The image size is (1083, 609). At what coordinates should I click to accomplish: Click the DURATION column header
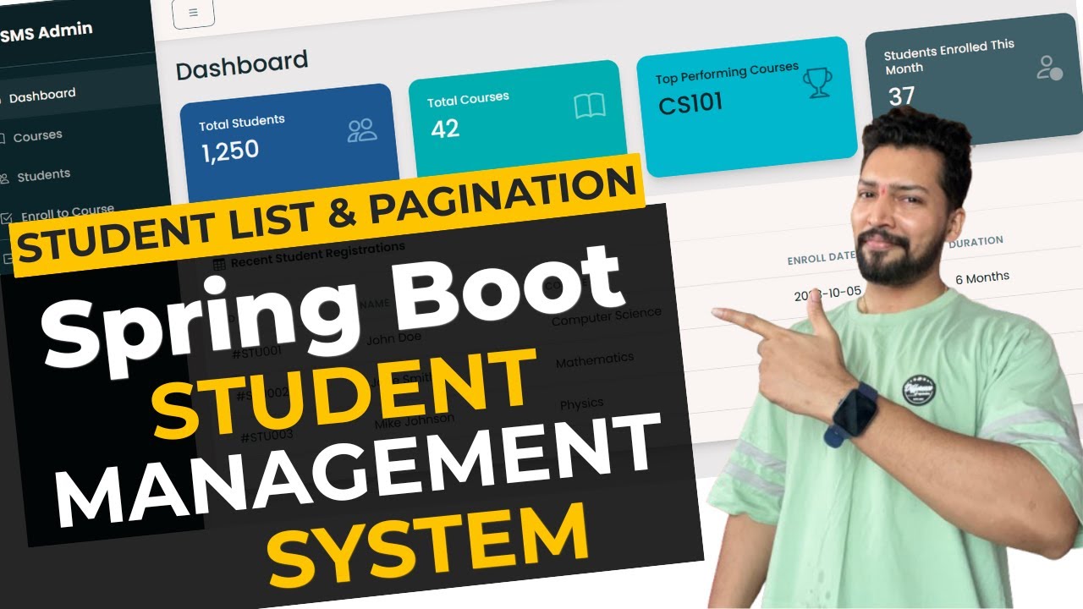(x=976, y=242)
